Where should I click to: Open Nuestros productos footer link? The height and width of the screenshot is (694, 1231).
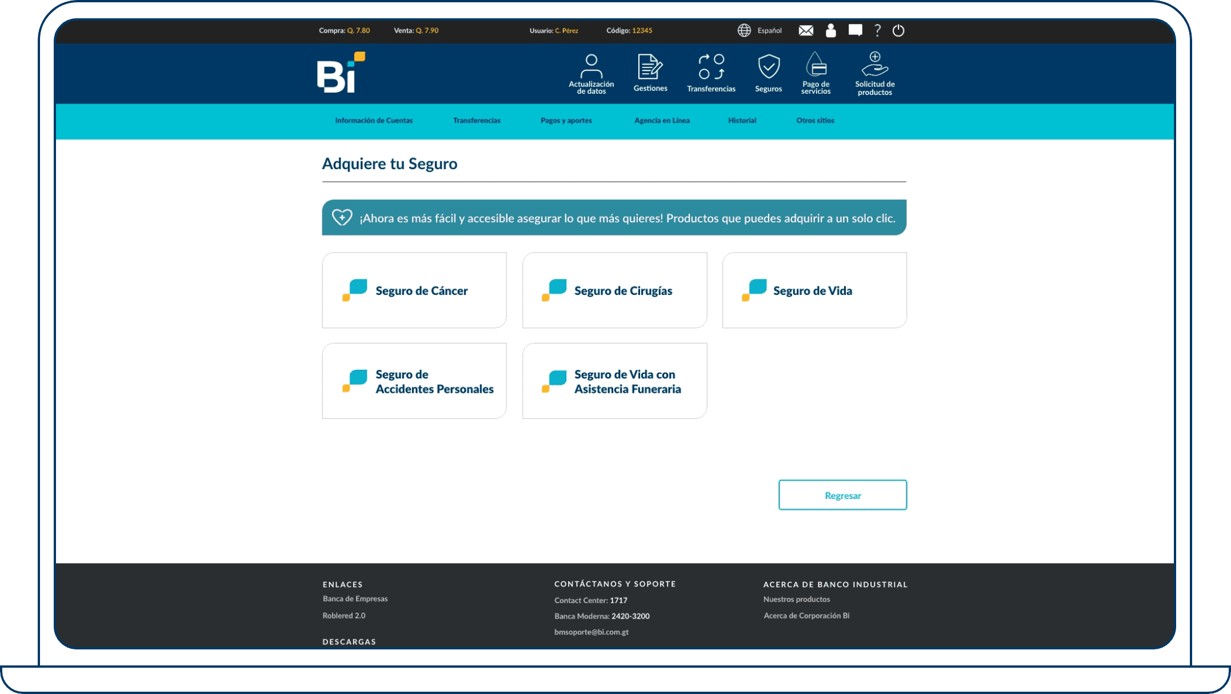click(797, 599)
